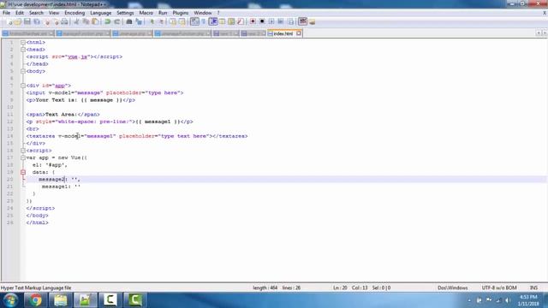
Task: Open File Explorer from the taskbar
Action: [x=61, y=300]
